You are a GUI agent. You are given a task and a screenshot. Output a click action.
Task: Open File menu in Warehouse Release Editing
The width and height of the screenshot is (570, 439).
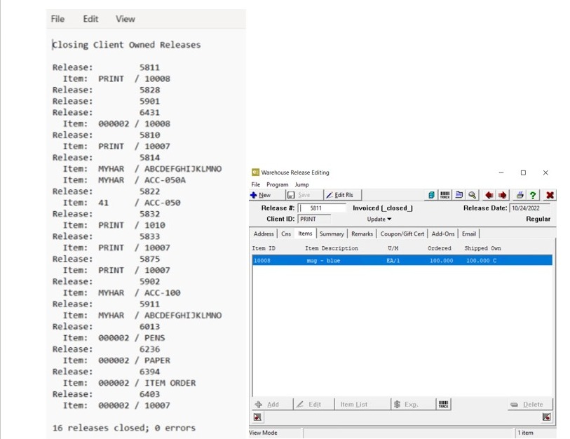click(256, 184)
